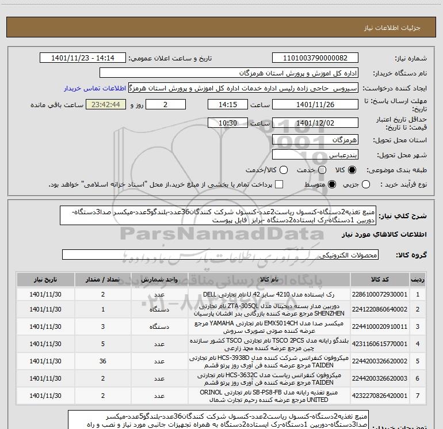
Task: Click delivery province field هرمزگان
Action: pos(315,140)
